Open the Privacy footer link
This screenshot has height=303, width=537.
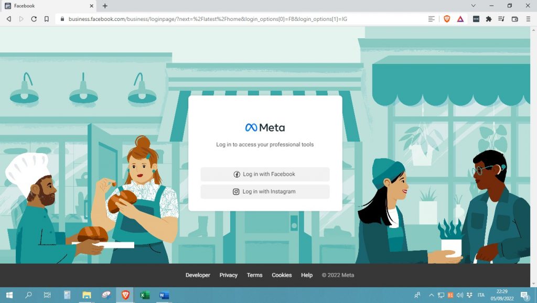(x=228, y=275)
